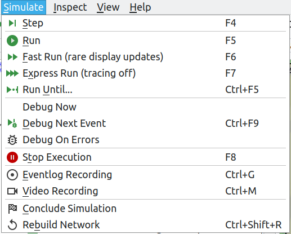
Task: Open the View menu
Action: [108, 7]
